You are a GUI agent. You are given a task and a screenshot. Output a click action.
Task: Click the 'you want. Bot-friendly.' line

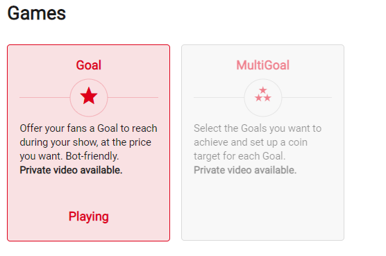pyautogui.click(x=69, y=156)
